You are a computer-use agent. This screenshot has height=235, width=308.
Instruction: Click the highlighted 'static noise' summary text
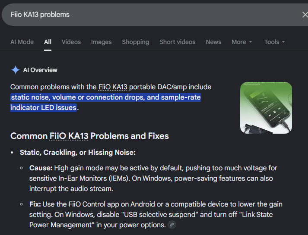coord(105,103)
